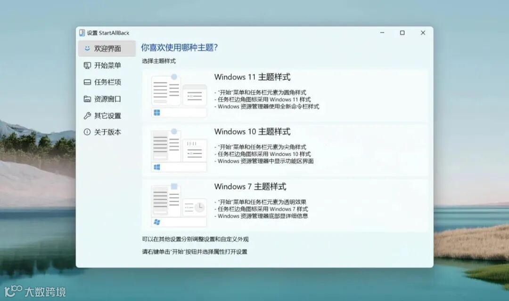Click the taskbar icon beside 任务栏项

[x=87, y=82]
